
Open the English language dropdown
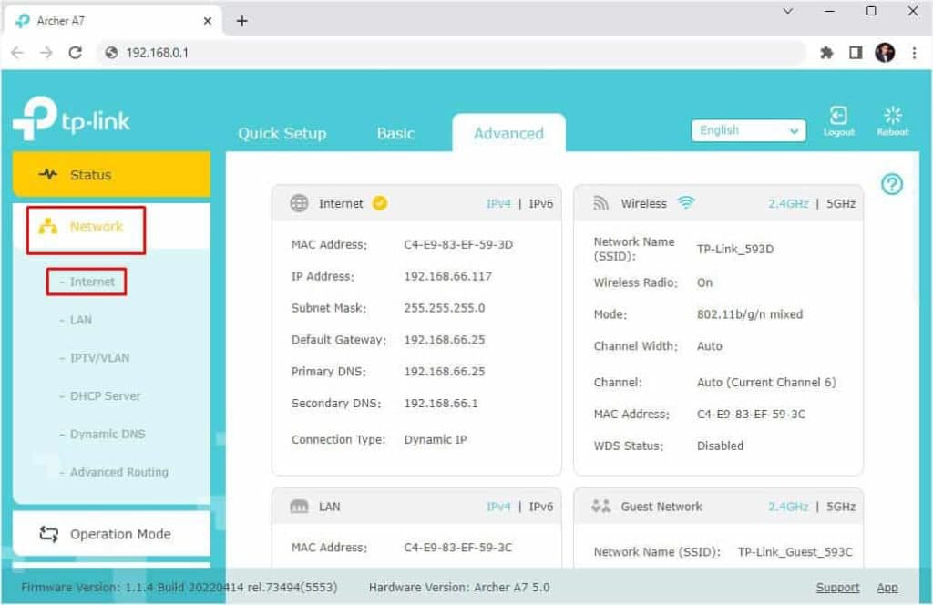click(747, 130)
